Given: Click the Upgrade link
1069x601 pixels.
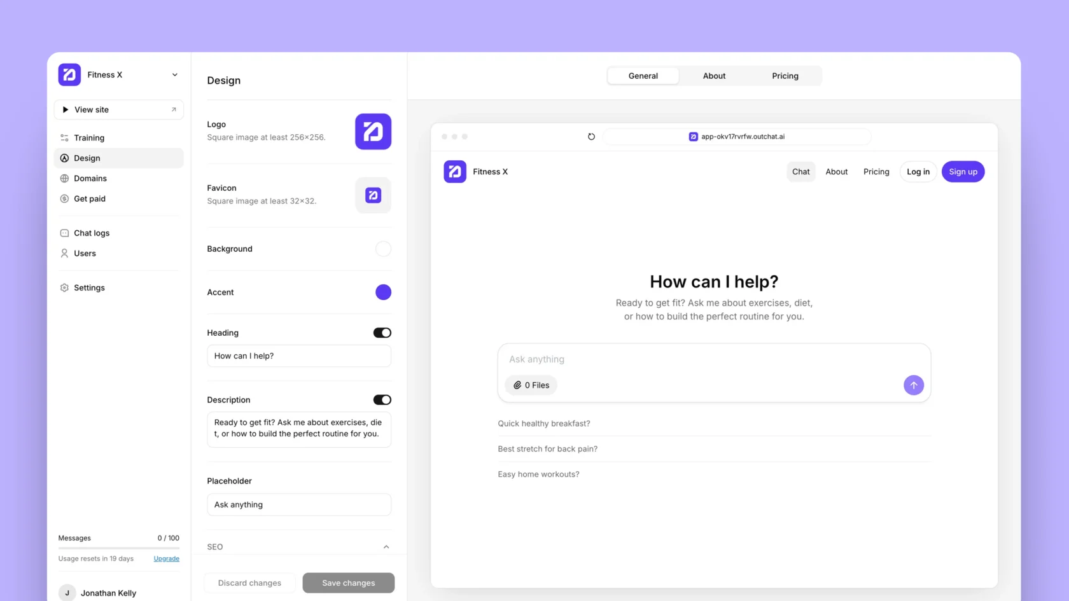Looking at the screenshot, I should (x=166, y=559).
